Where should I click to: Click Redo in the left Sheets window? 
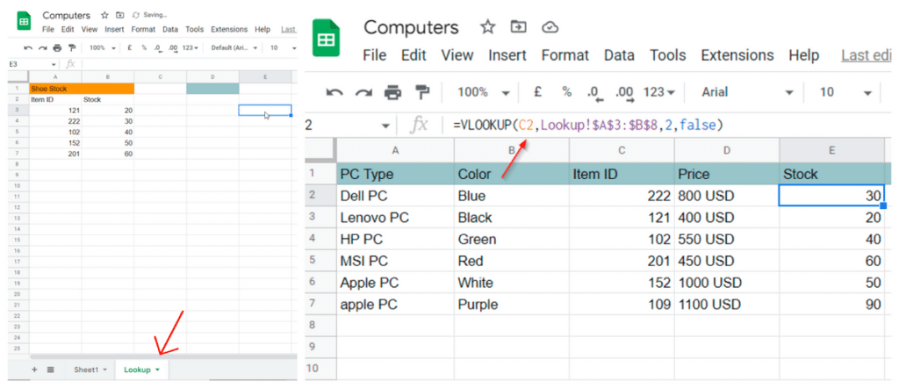coord(42,48)
